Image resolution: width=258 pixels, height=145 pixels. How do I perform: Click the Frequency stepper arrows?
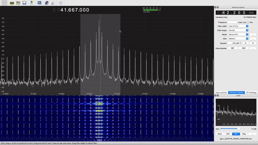pyautogui.click(x=248, y=22)
